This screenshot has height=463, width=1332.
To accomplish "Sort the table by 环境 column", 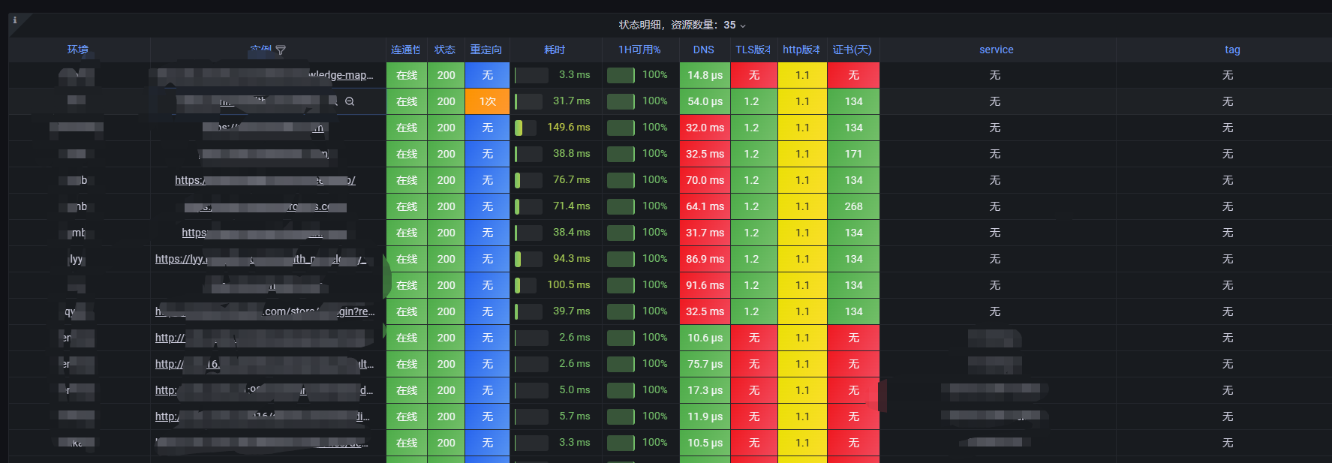I will click(78, 50).
